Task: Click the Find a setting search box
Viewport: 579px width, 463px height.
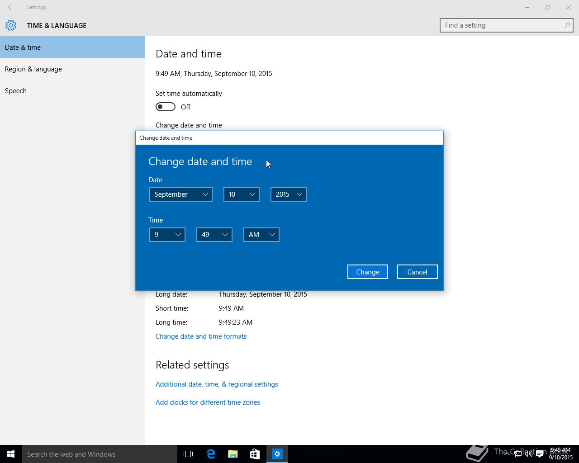Action: pyautogui.click(x=502, y=25)
